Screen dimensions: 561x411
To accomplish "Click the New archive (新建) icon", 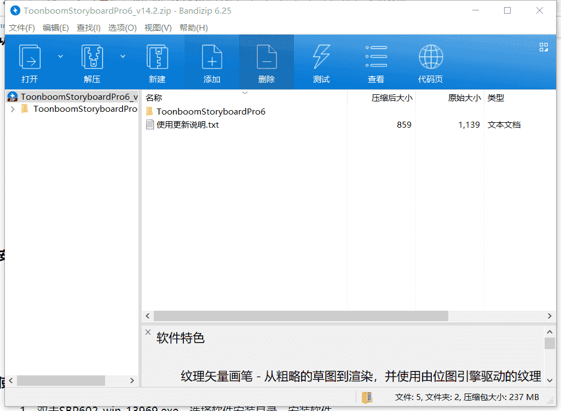I will tap(158, 57).
